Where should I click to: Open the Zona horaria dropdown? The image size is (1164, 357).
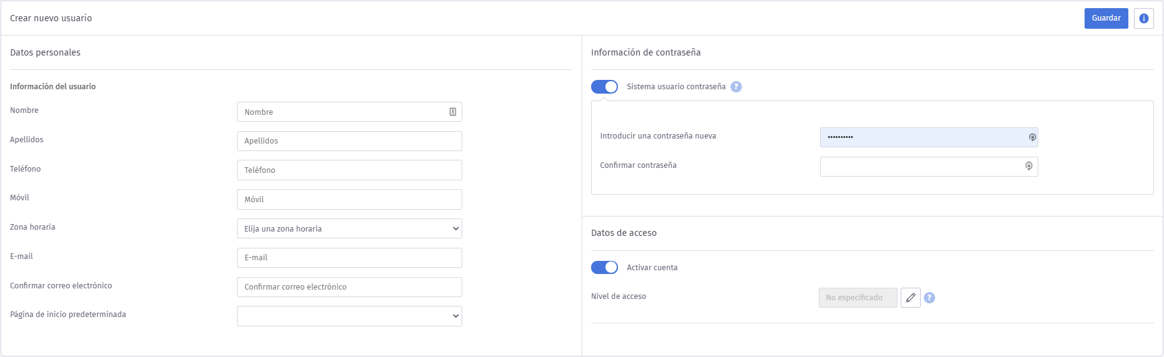tap(350, 228)
